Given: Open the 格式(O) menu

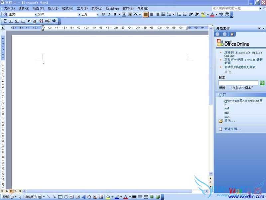Looking at the screenshot, I should [67, 8].
